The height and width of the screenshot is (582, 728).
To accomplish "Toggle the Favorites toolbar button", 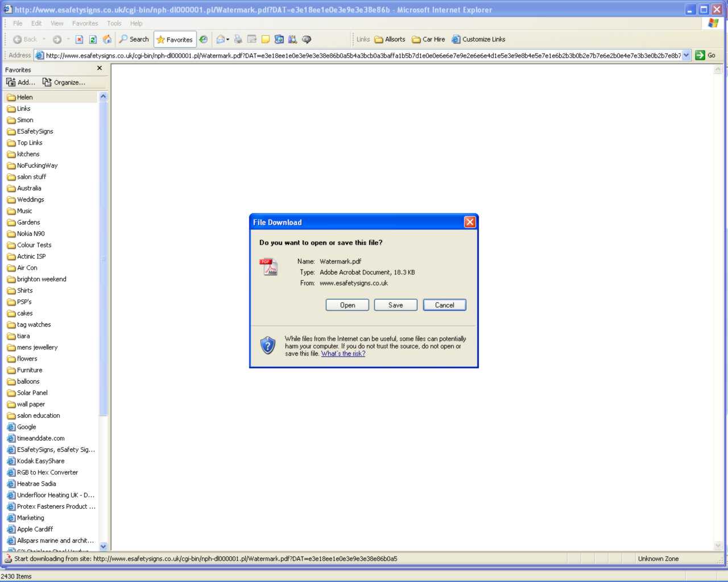I will (x=175, y=40).
